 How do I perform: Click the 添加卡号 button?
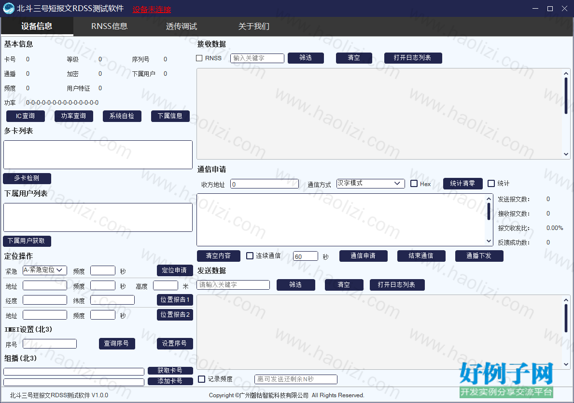pos(170,381)
